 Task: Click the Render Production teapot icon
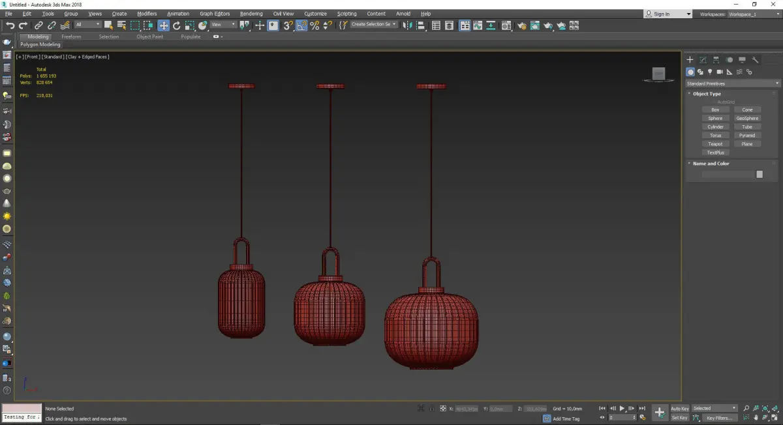[548, 25]
